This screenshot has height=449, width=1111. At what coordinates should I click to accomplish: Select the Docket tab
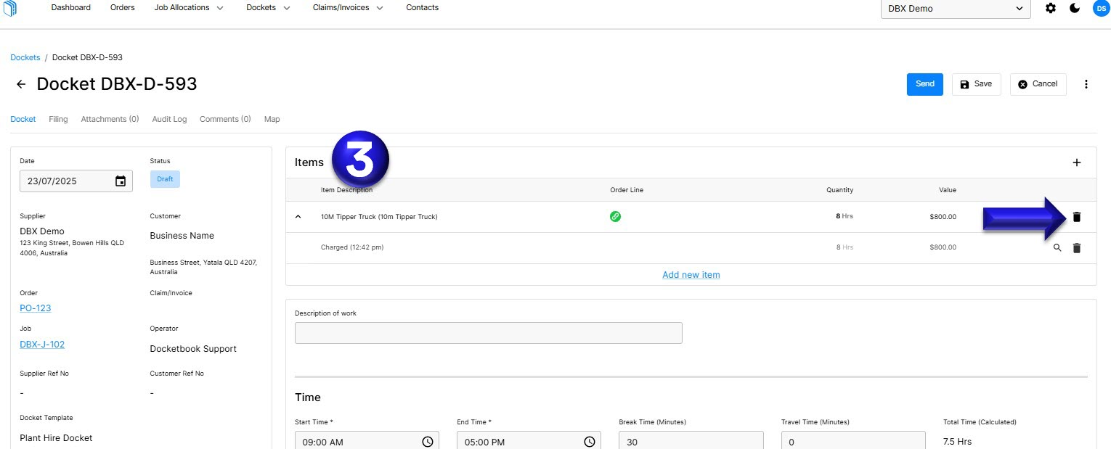click(23, 119)
